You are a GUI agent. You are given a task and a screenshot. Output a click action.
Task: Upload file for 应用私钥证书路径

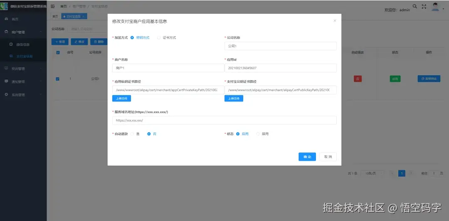[x=121, y=98]
